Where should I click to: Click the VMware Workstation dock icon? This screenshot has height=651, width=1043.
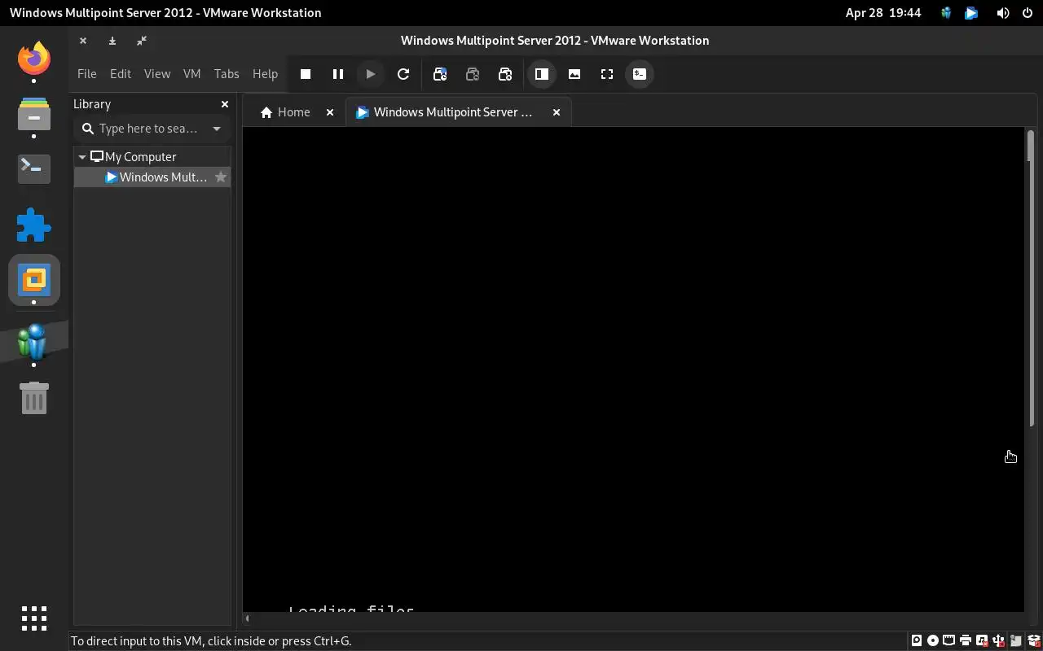pyautogui.click(x=34, y=280)
